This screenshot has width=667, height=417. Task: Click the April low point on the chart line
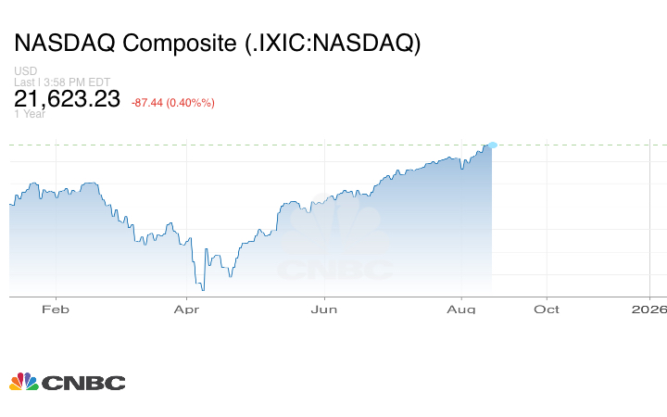[x=202, y=290]
